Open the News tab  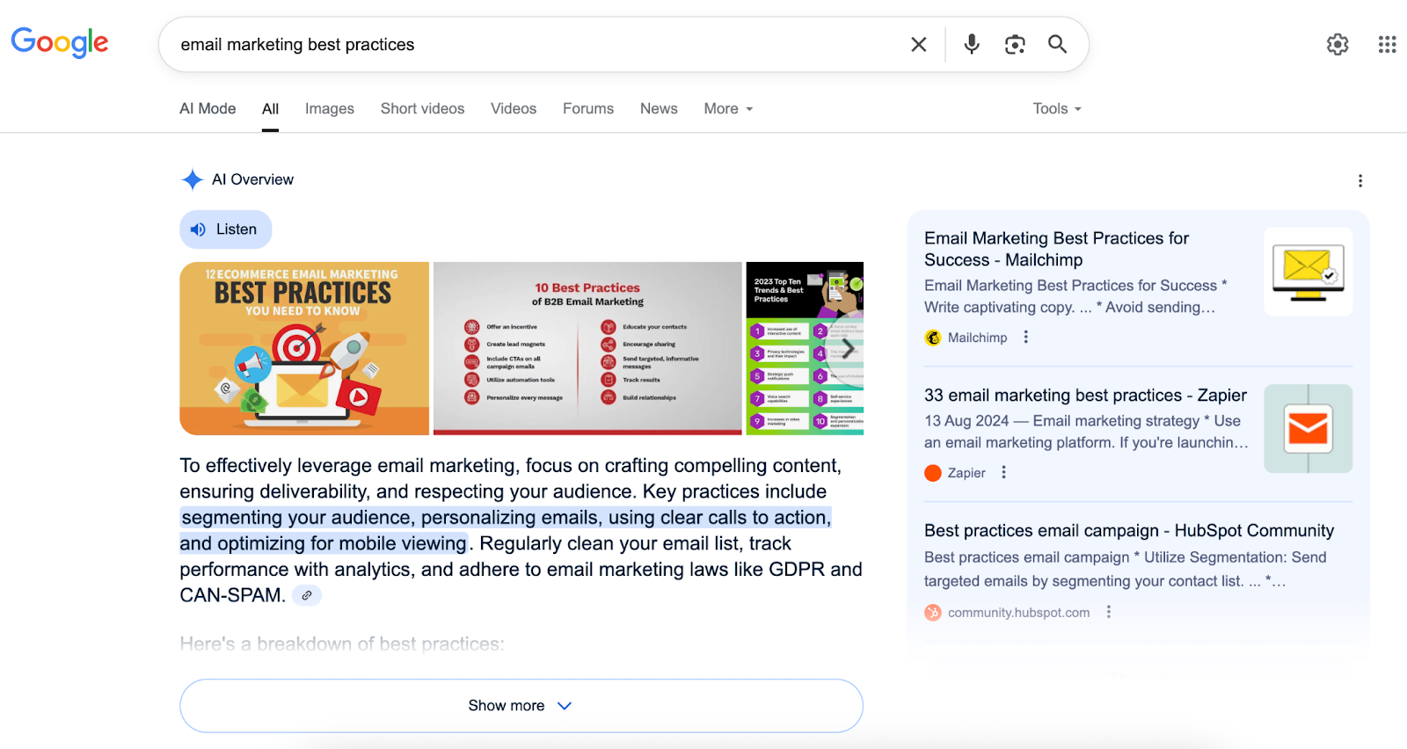[659, 108]
